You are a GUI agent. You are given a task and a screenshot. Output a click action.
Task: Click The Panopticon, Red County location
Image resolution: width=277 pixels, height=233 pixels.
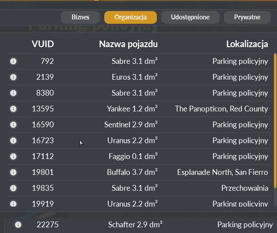221,109
